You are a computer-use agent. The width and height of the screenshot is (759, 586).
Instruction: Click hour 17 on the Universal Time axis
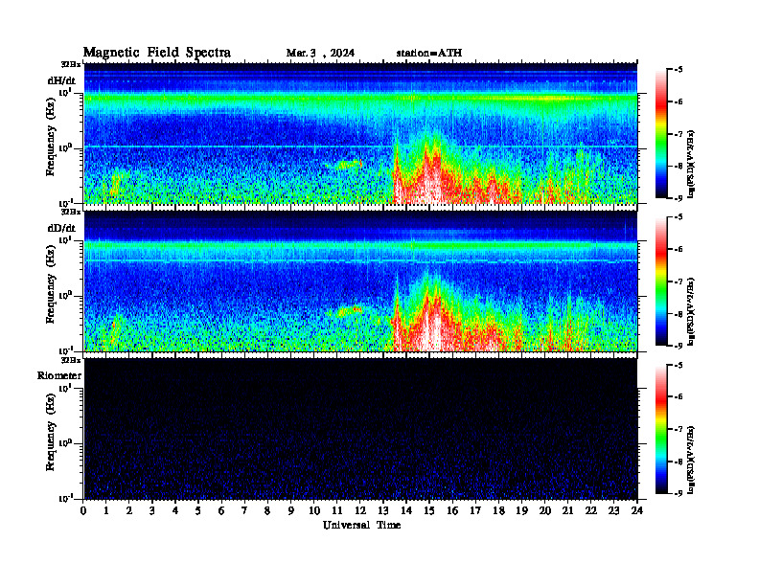475,510
